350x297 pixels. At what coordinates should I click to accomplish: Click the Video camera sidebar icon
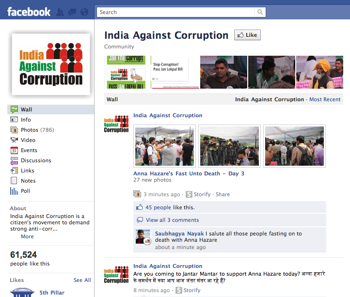(x=14, y=140)
